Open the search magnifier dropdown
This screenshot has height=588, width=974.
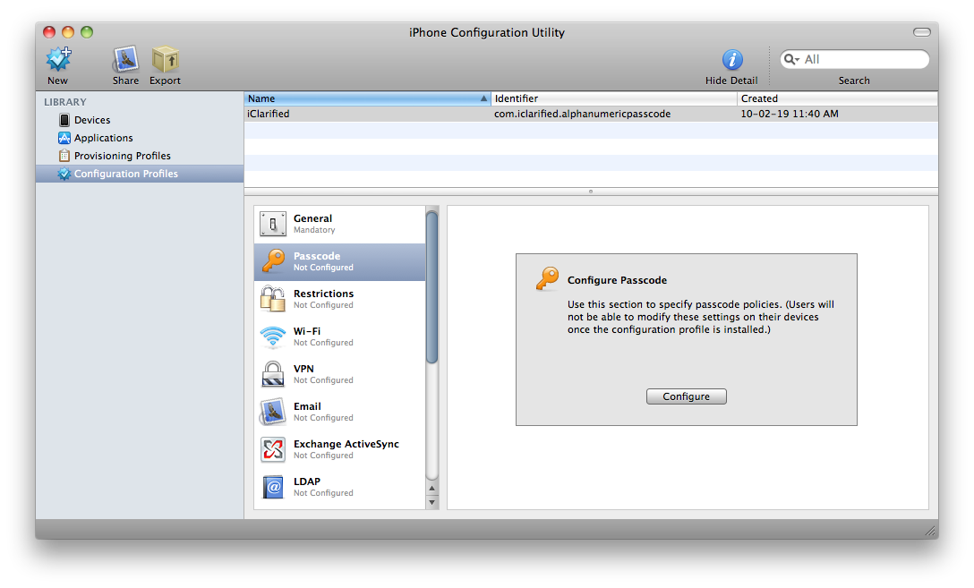[791, 59]
